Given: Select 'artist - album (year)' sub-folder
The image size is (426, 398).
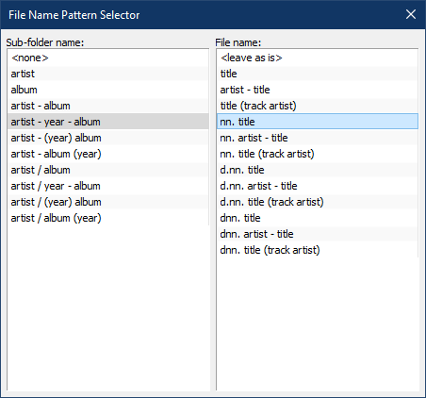Looking at the screenshot, I should [108, 154].
